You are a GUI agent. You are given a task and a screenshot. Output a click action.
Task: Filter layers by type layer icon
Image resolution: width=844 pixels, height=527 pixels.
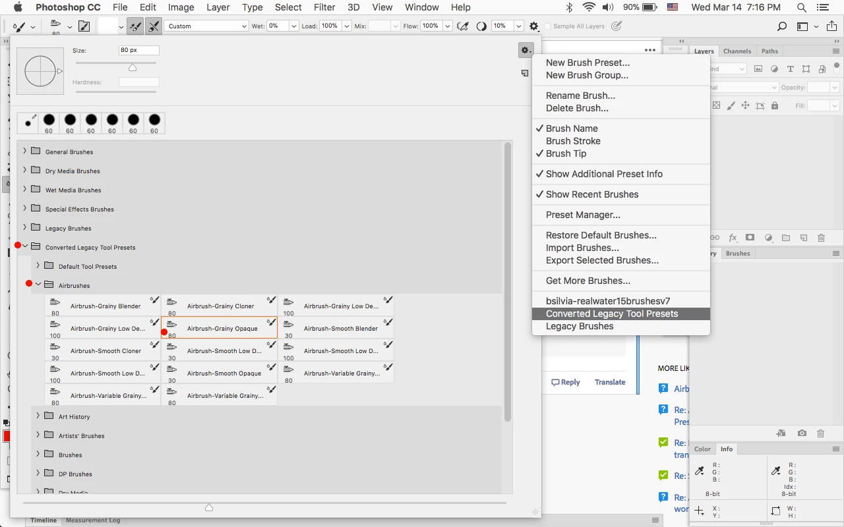[x=791, y=69]
